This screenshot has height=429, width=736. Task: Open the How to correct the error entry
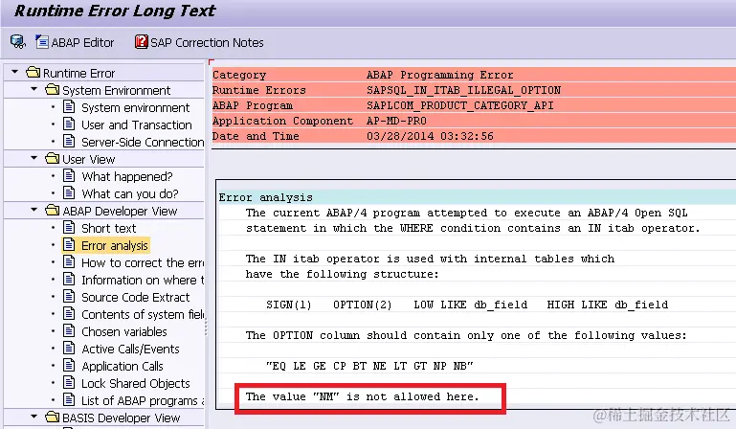pyautogui.click(x=143, y=262)
